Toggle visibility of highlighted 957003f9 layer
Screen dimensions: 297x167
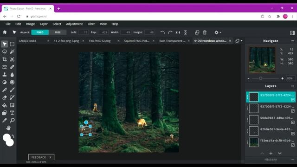(293, 100)
